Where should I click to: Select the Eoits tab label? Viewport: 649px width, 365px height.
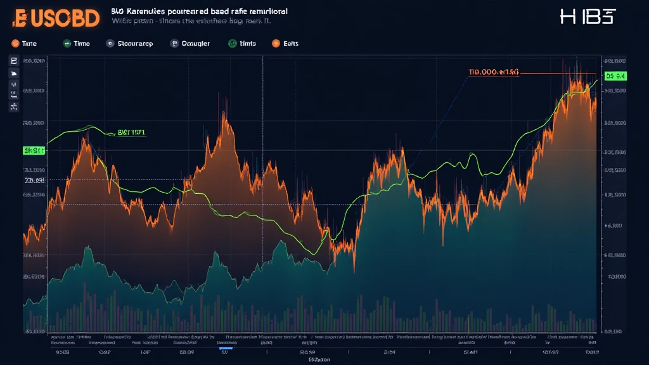(291, 44)
